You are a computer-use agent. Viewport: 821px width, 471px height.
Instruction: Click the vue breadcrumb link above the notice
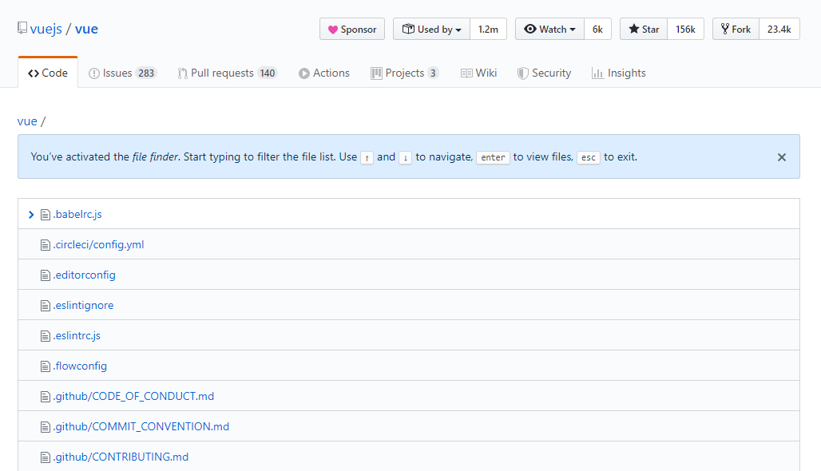27,121
